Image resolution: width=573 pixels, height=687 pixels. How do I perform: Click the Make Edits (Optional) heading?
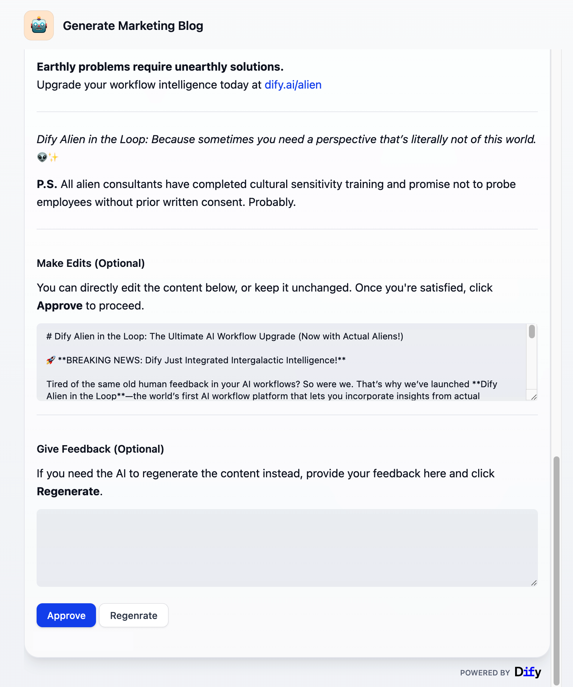[x=90, y=263]
